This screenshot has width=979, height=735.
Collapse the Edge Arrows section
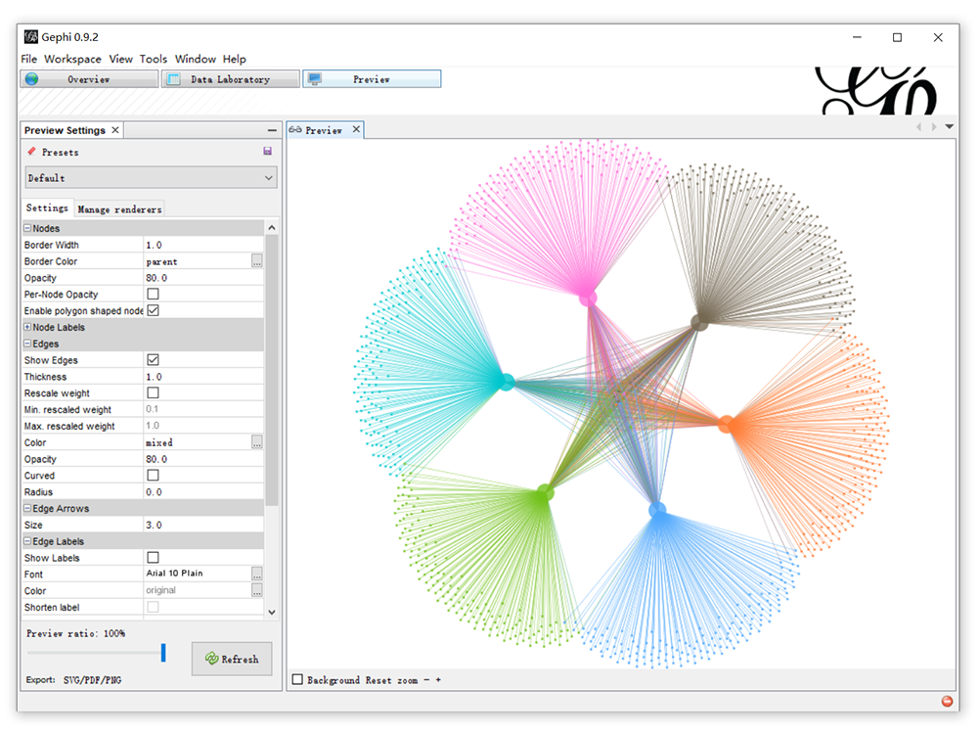pos(27,508)
